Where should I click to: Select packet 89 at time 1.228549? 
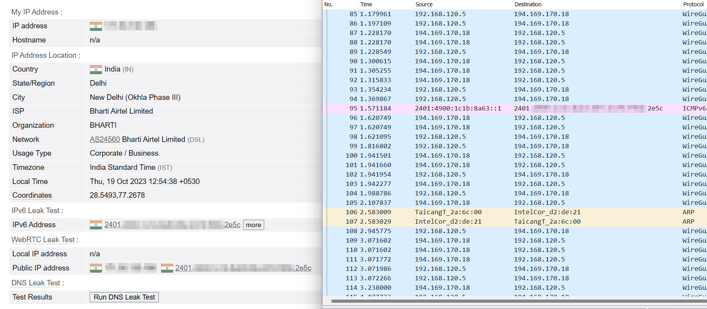coord(515,51)
